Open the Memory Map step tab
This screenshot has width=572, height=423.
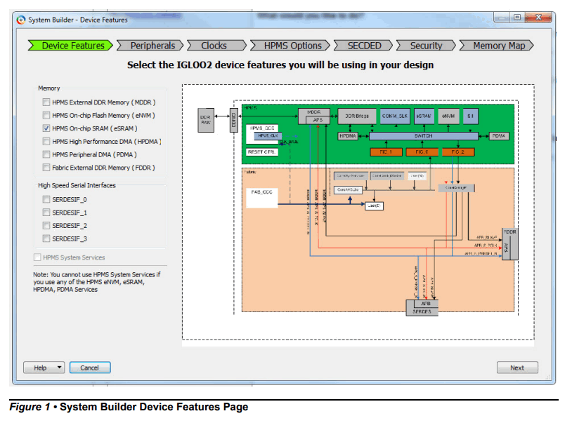tap(497, 46)
